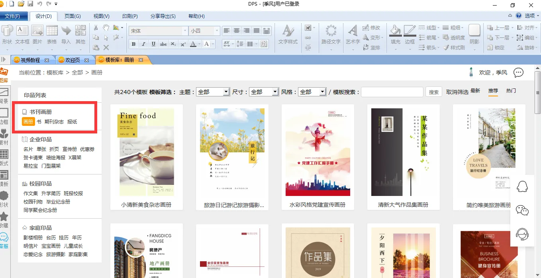
Task: Click the font color A swatch
Action: pos(193,44)
